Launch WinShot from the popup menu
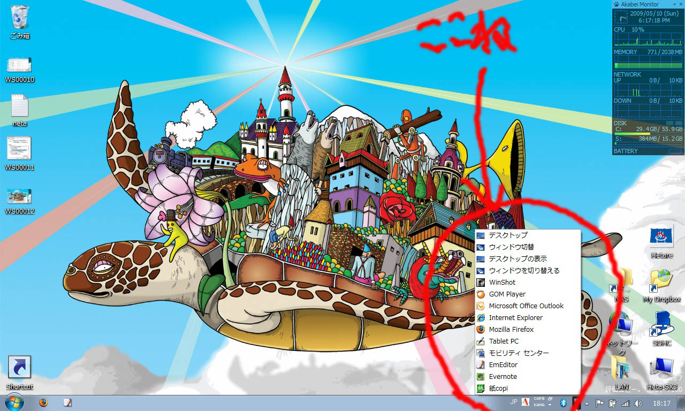Screen dimensions: 685x411 click(x=528, y=282)
